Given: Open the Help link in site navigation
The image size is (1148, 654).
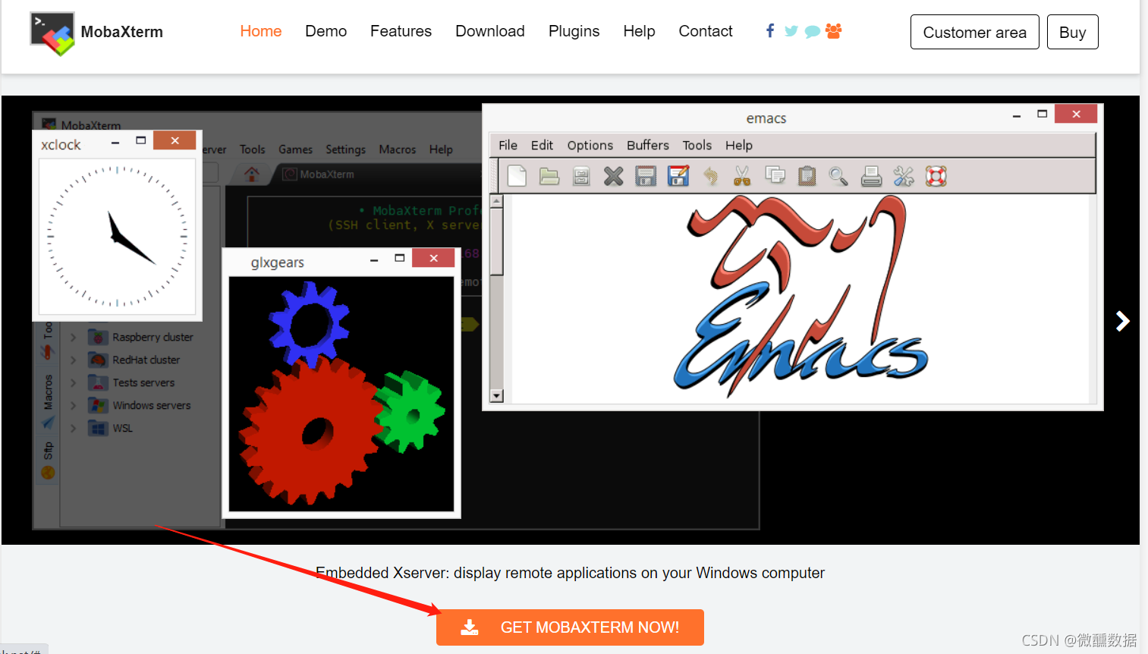Looking at the screenshot, I should point(639,31).
